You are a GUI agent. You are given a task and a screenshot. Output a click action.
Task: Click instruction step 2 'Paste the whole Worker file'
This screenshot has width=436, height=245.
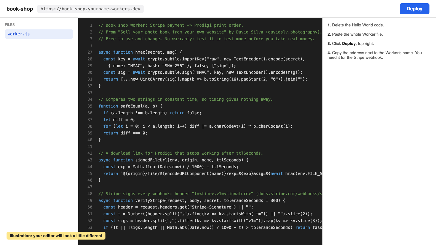pyautogui.click(x=355, y=34)
